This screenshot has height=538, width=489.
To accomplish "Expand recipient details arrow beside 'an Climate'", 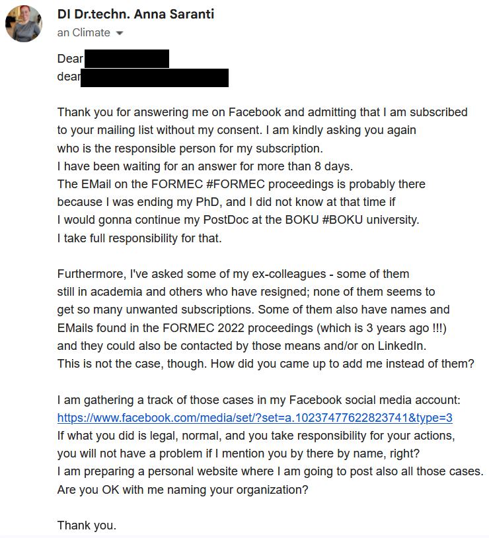I will click(120, 33).
